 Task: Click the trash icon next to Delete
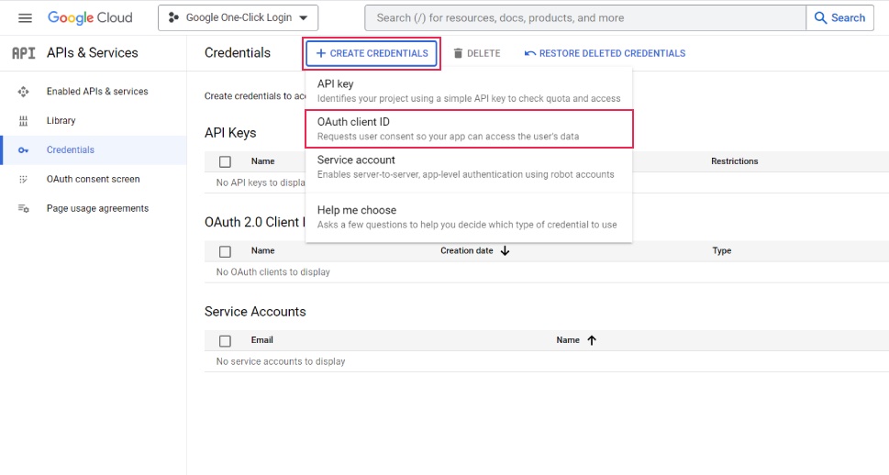[x=458, y=53]
